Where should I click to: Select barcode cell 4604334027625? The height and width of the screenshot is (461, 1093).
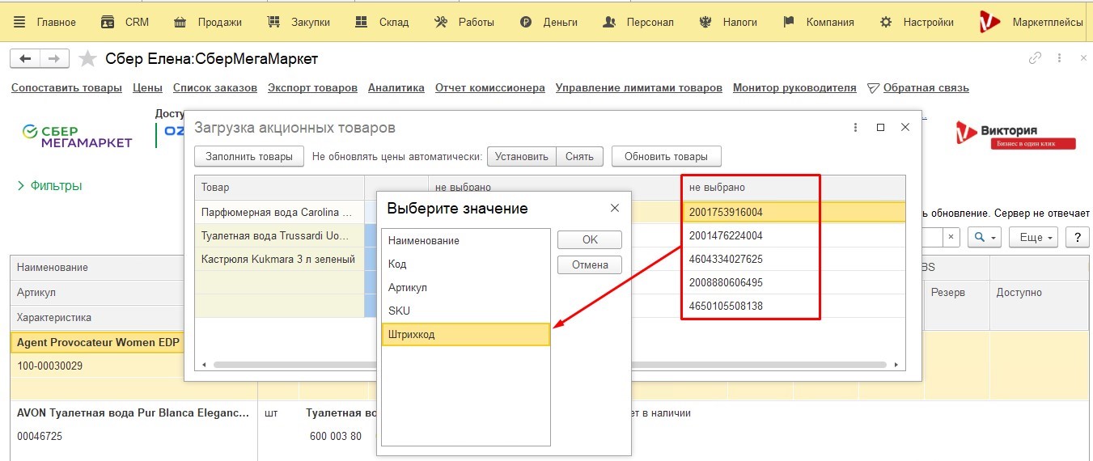point(794,259)
